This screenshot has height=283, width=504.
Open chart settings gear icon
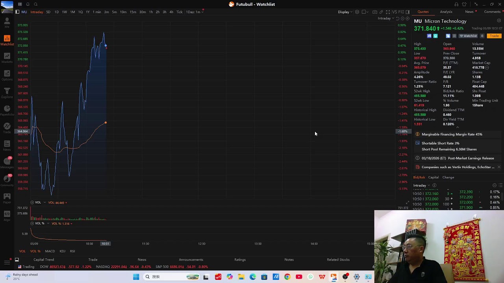357,12
